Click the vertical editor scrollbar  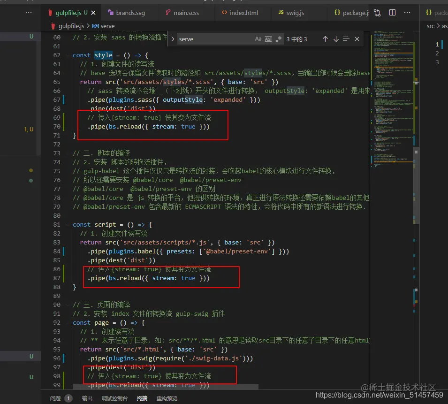point(417,184)
